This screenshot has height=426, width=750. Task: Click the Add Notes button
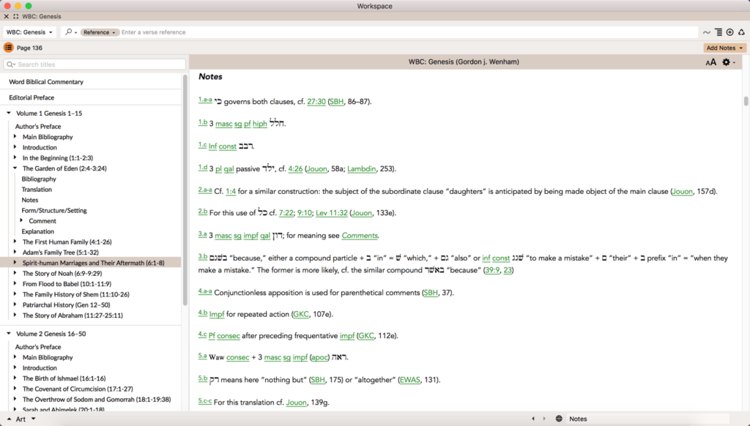724,48
